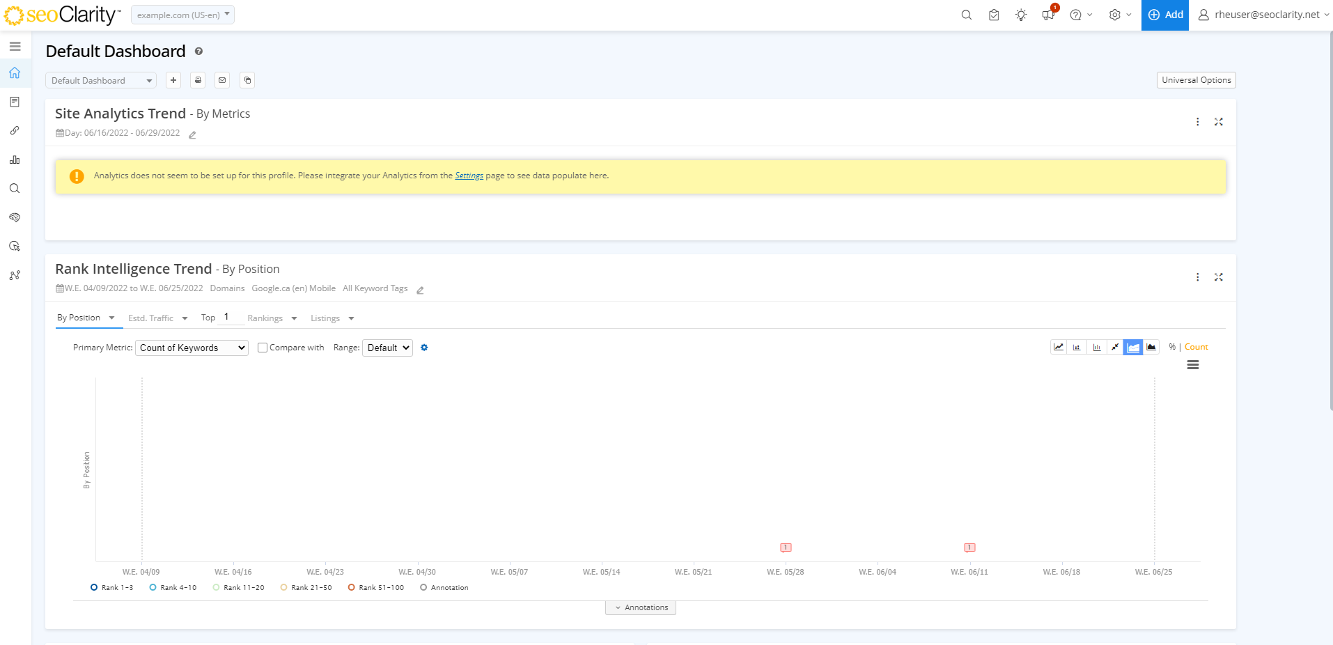Open the Range Default dropdown

click(x=387, y=348)
